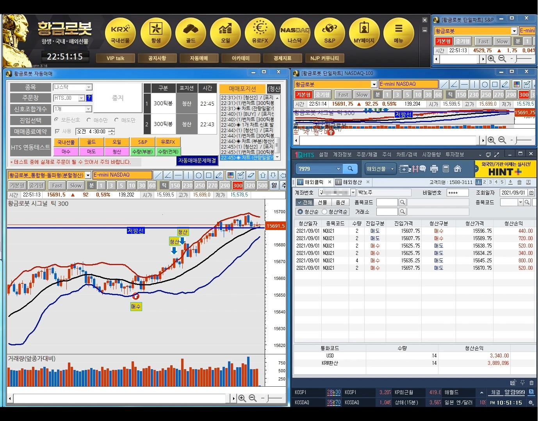Viewport: 538px width, 421px height.
Task: Open the 오일 gold button
Action: (x=225, y=33)
